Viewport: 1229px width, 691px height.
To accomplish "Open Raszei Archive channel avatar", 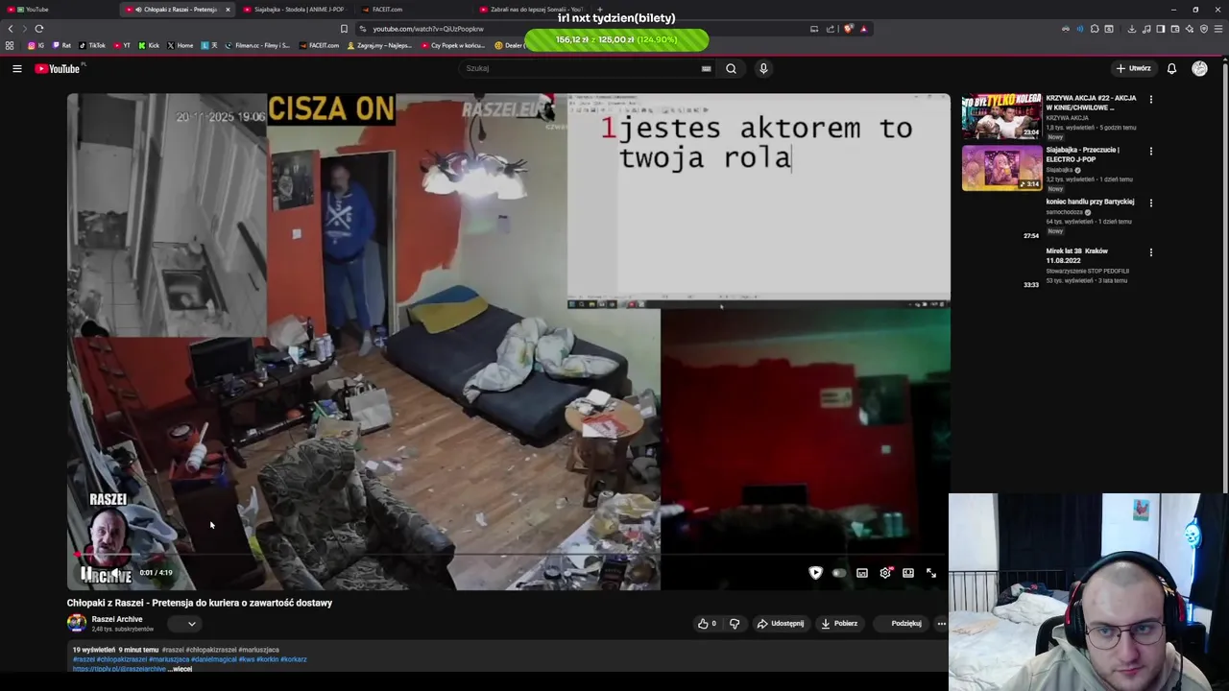I will point(76,623).
